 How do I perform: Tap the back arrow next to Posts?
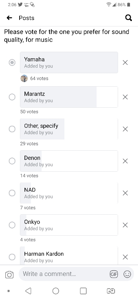click(x=9, y=18)
